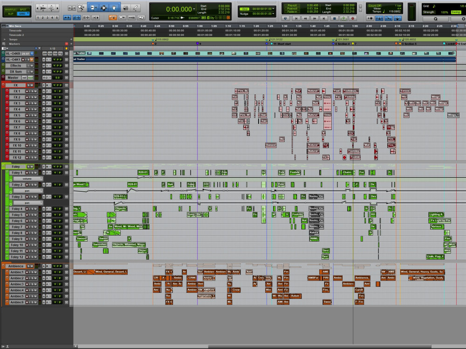Click the Rewind transport button
Viewport: 466px width, 349px height.
tap(305, 19)
